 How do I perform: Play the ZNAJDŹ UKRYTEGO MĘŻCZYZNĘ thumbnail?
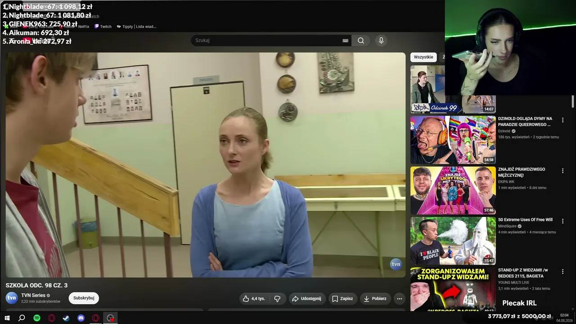[x=453, y=190]
